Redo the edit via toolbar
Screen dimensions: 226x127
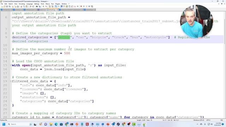point(33,6)
